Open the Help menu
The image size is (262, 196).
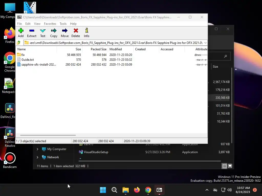(73, 24)
